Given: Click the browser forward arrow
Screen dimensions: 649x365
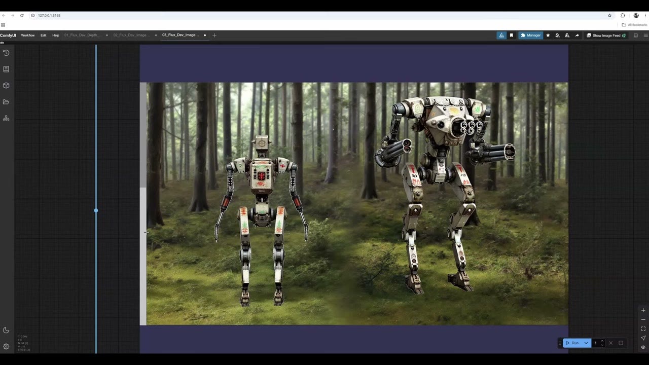Looking at the screenshot, I should click(x=13, y=16).
